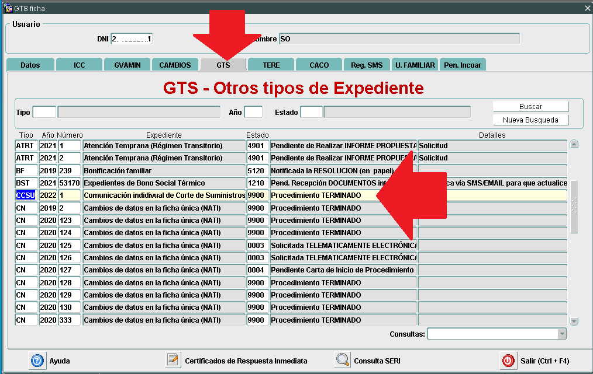Click the Año filter input field
593x374 pixels.
point(253,112)
